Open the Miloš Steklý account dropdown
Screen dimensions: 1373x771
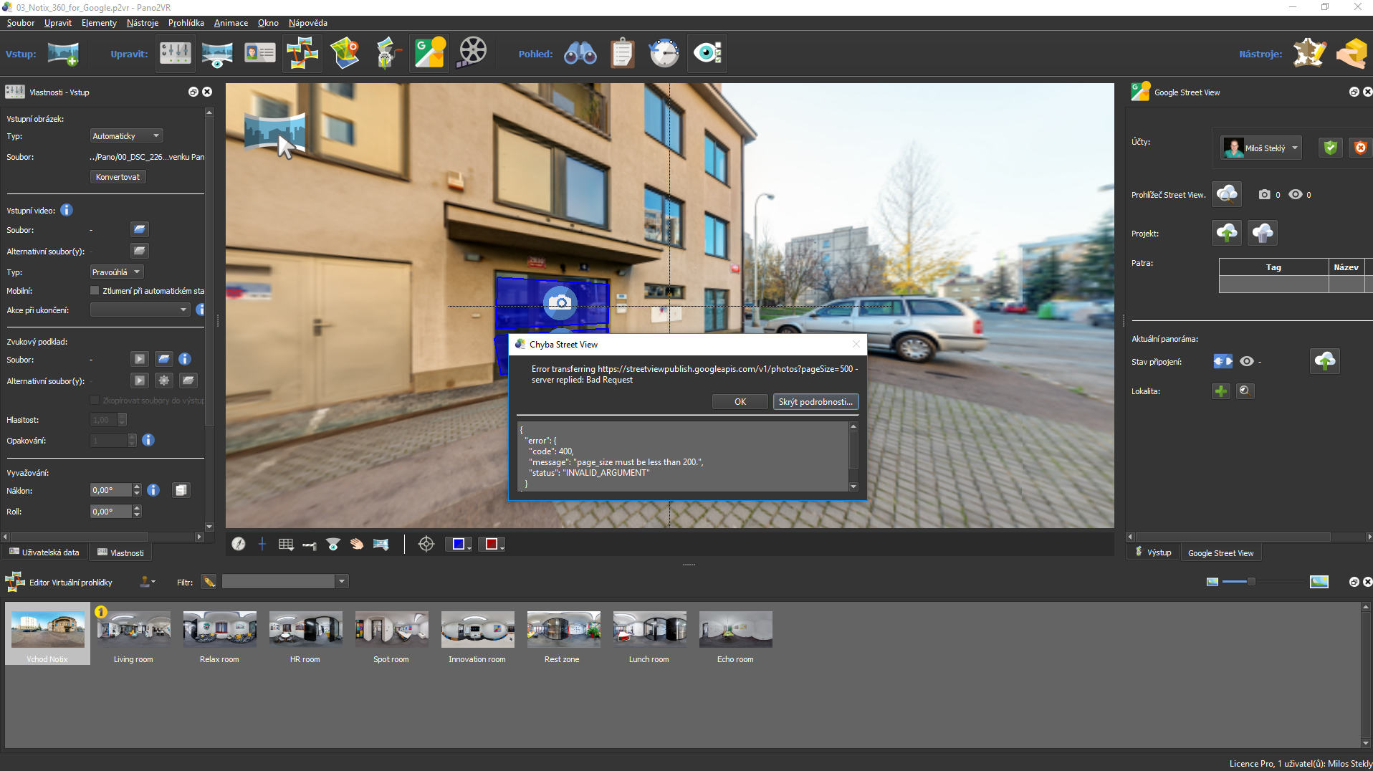tap(1260, 148)
